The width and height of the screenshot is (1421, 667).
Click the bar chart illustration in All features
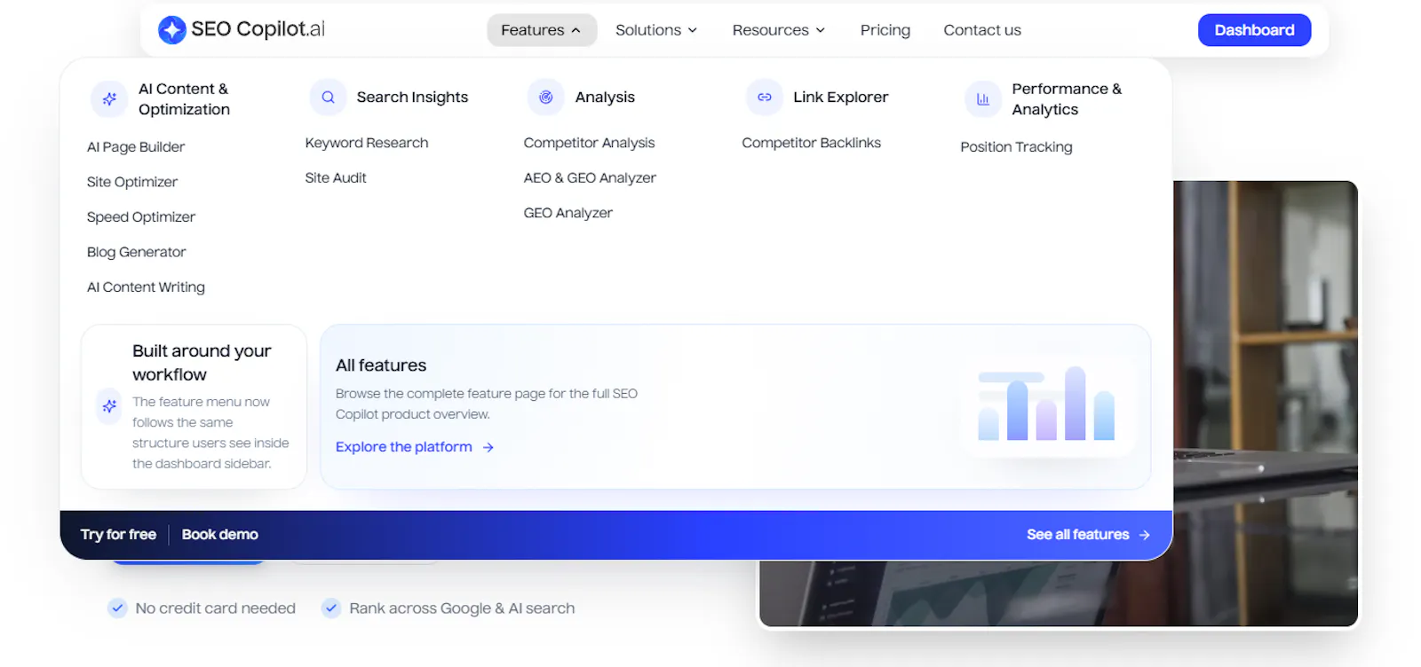point(1046,404)
